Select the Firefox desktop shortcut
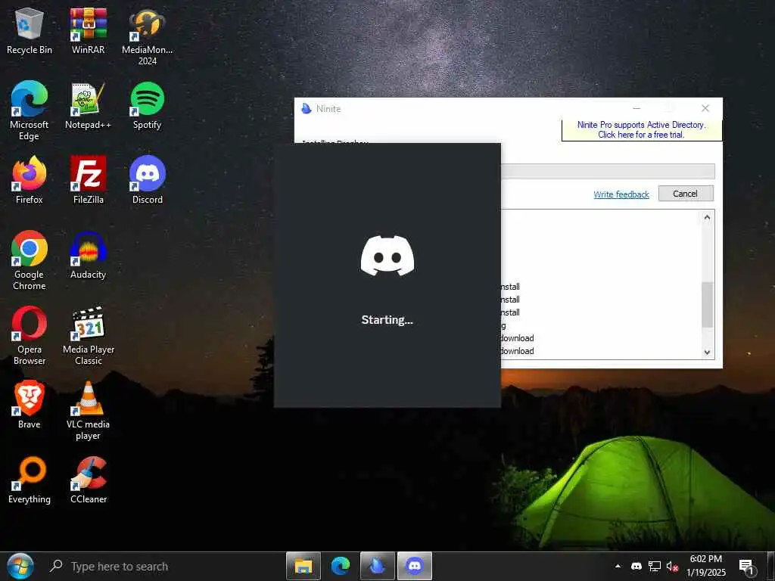 pos(30,180)
